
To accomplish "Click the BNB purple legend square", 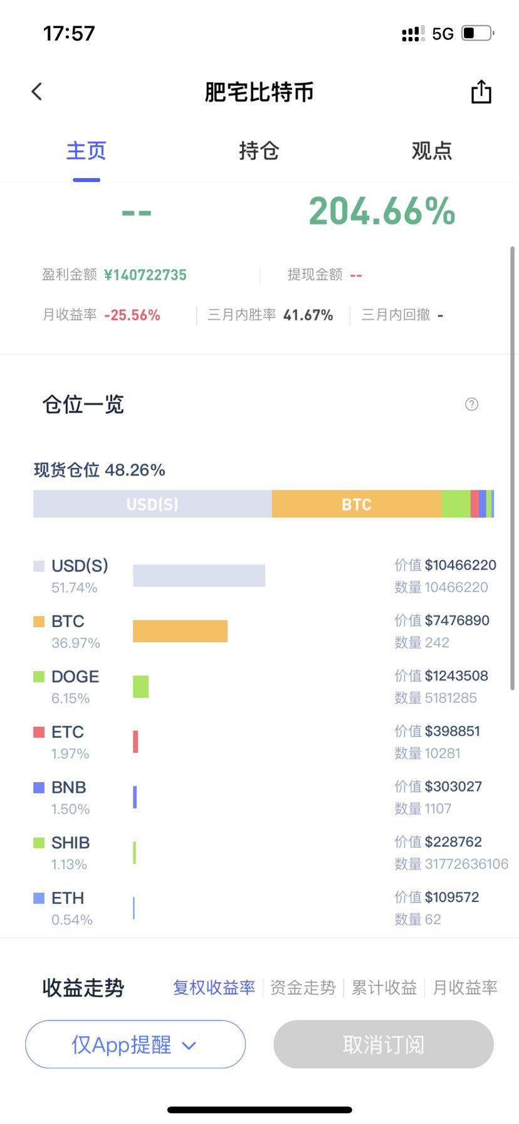I will pyautogui.click(x=39, y=787).
